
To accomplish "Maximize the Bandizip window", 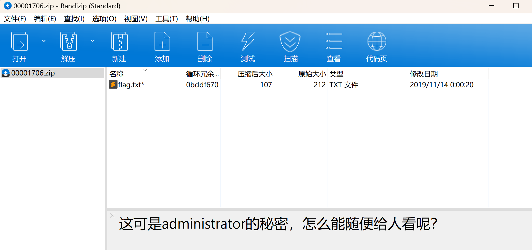I will 516,6.
